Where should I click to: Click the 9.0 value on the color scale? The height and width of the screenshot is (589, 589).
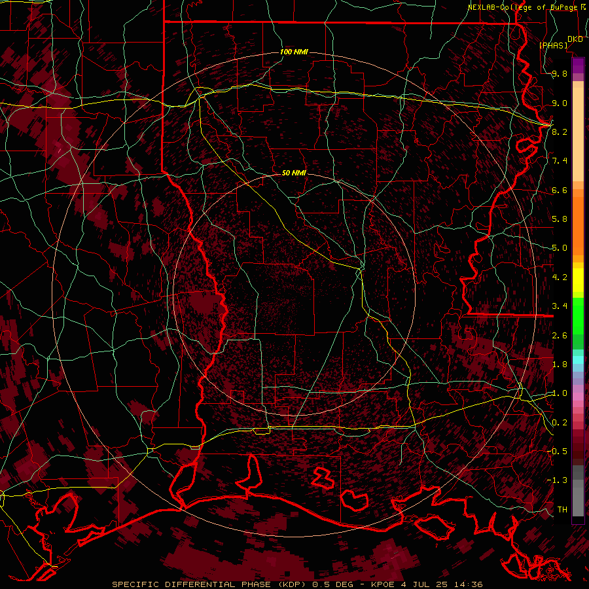(x=560, y=103)
